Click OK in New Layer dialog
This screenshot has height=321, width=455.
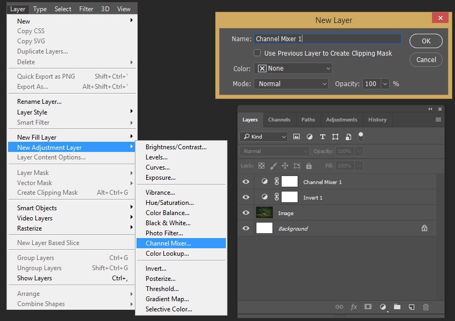[x=426, y=41]
